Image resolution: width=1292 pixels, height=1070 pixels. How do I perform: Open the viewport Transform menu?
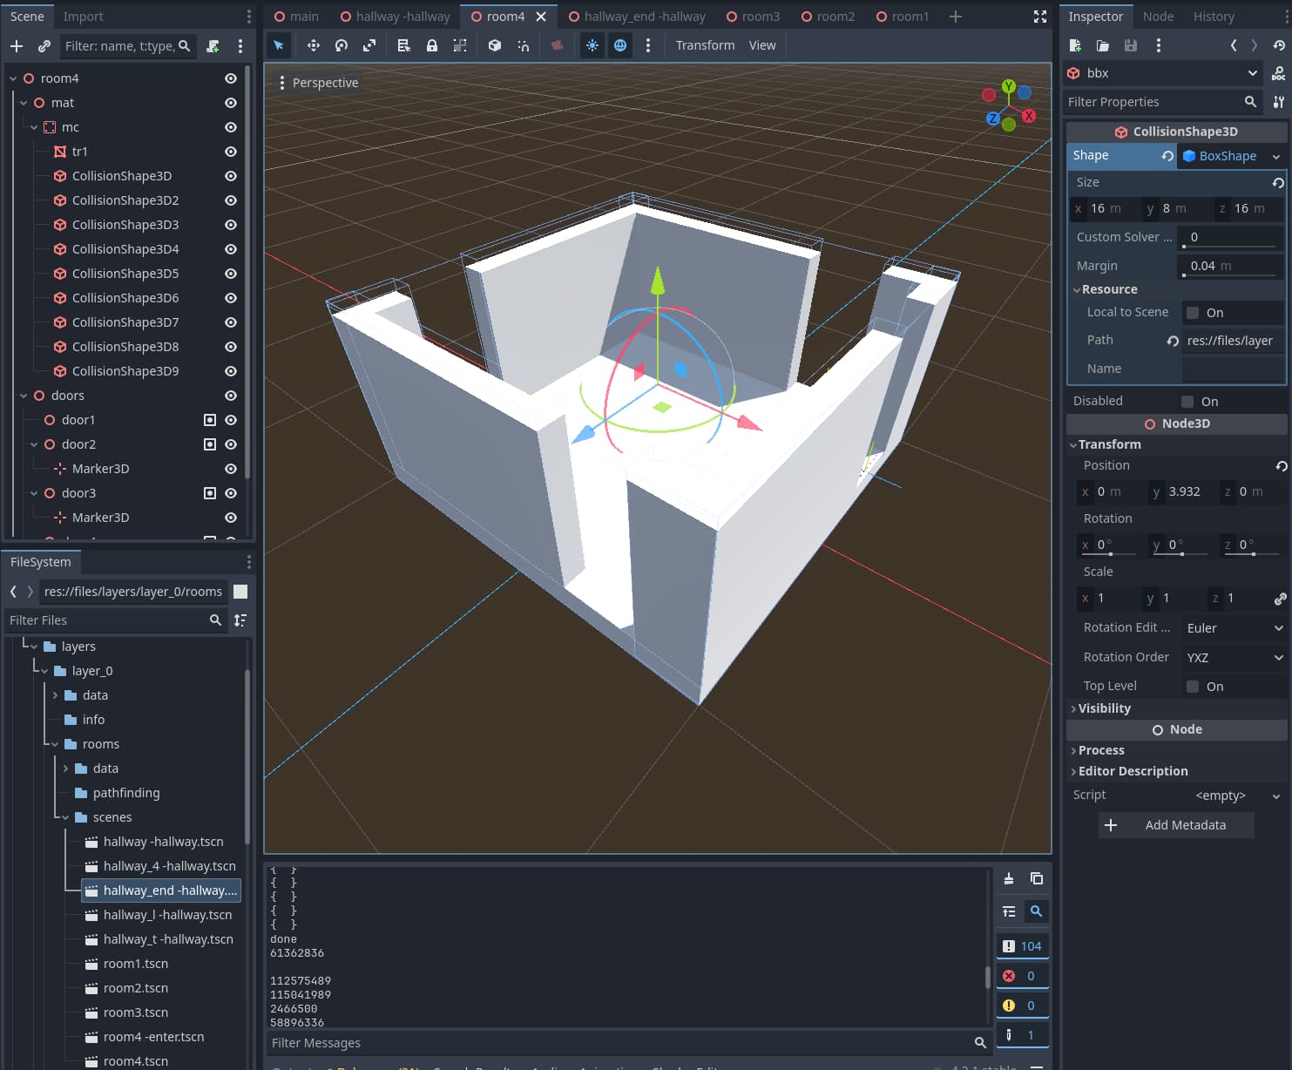[705, 45]
